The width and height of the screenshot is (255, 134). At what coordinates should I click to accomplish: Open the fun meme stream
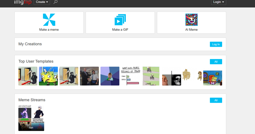pos(31,118)
